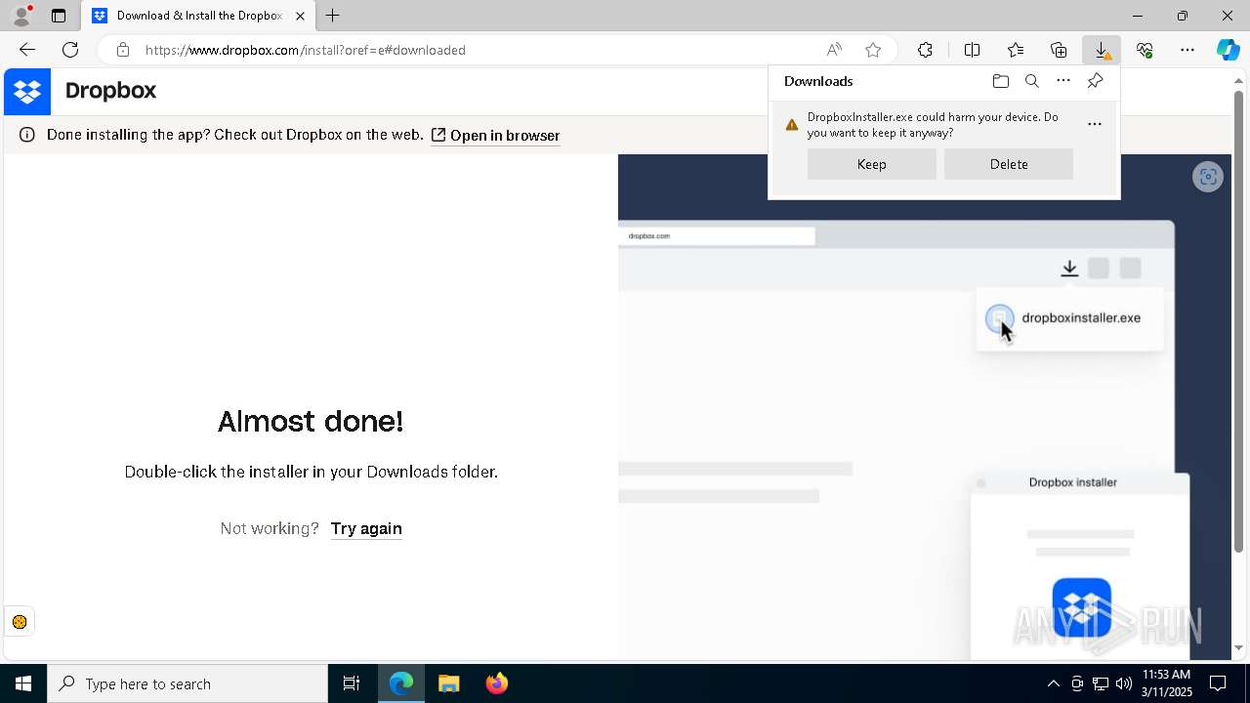
Task: Open the cookie preferences icon
Action: point(20,622)
